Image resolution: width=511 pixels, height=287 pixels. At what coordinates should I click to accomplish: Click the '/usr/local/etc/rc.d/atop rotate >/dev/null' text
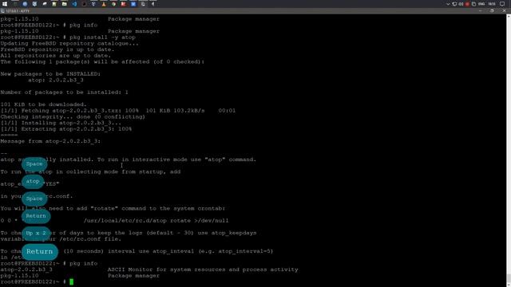tap(156, 221)
